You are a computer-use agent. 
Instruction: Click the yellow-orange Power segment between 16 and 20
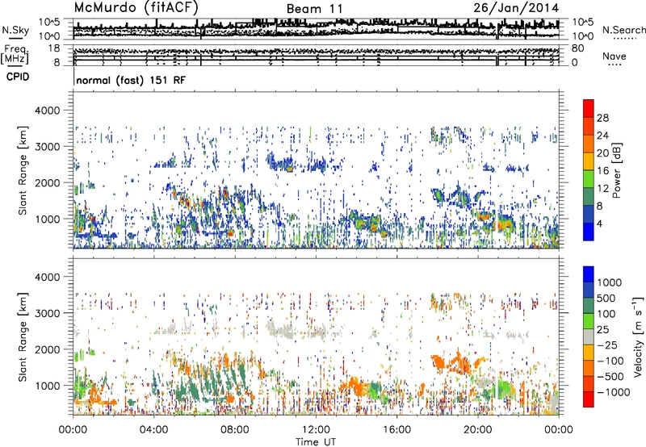click(x=589, y=161)
